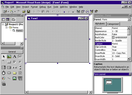Open the Form1 object dropdown in Properties

129,19
